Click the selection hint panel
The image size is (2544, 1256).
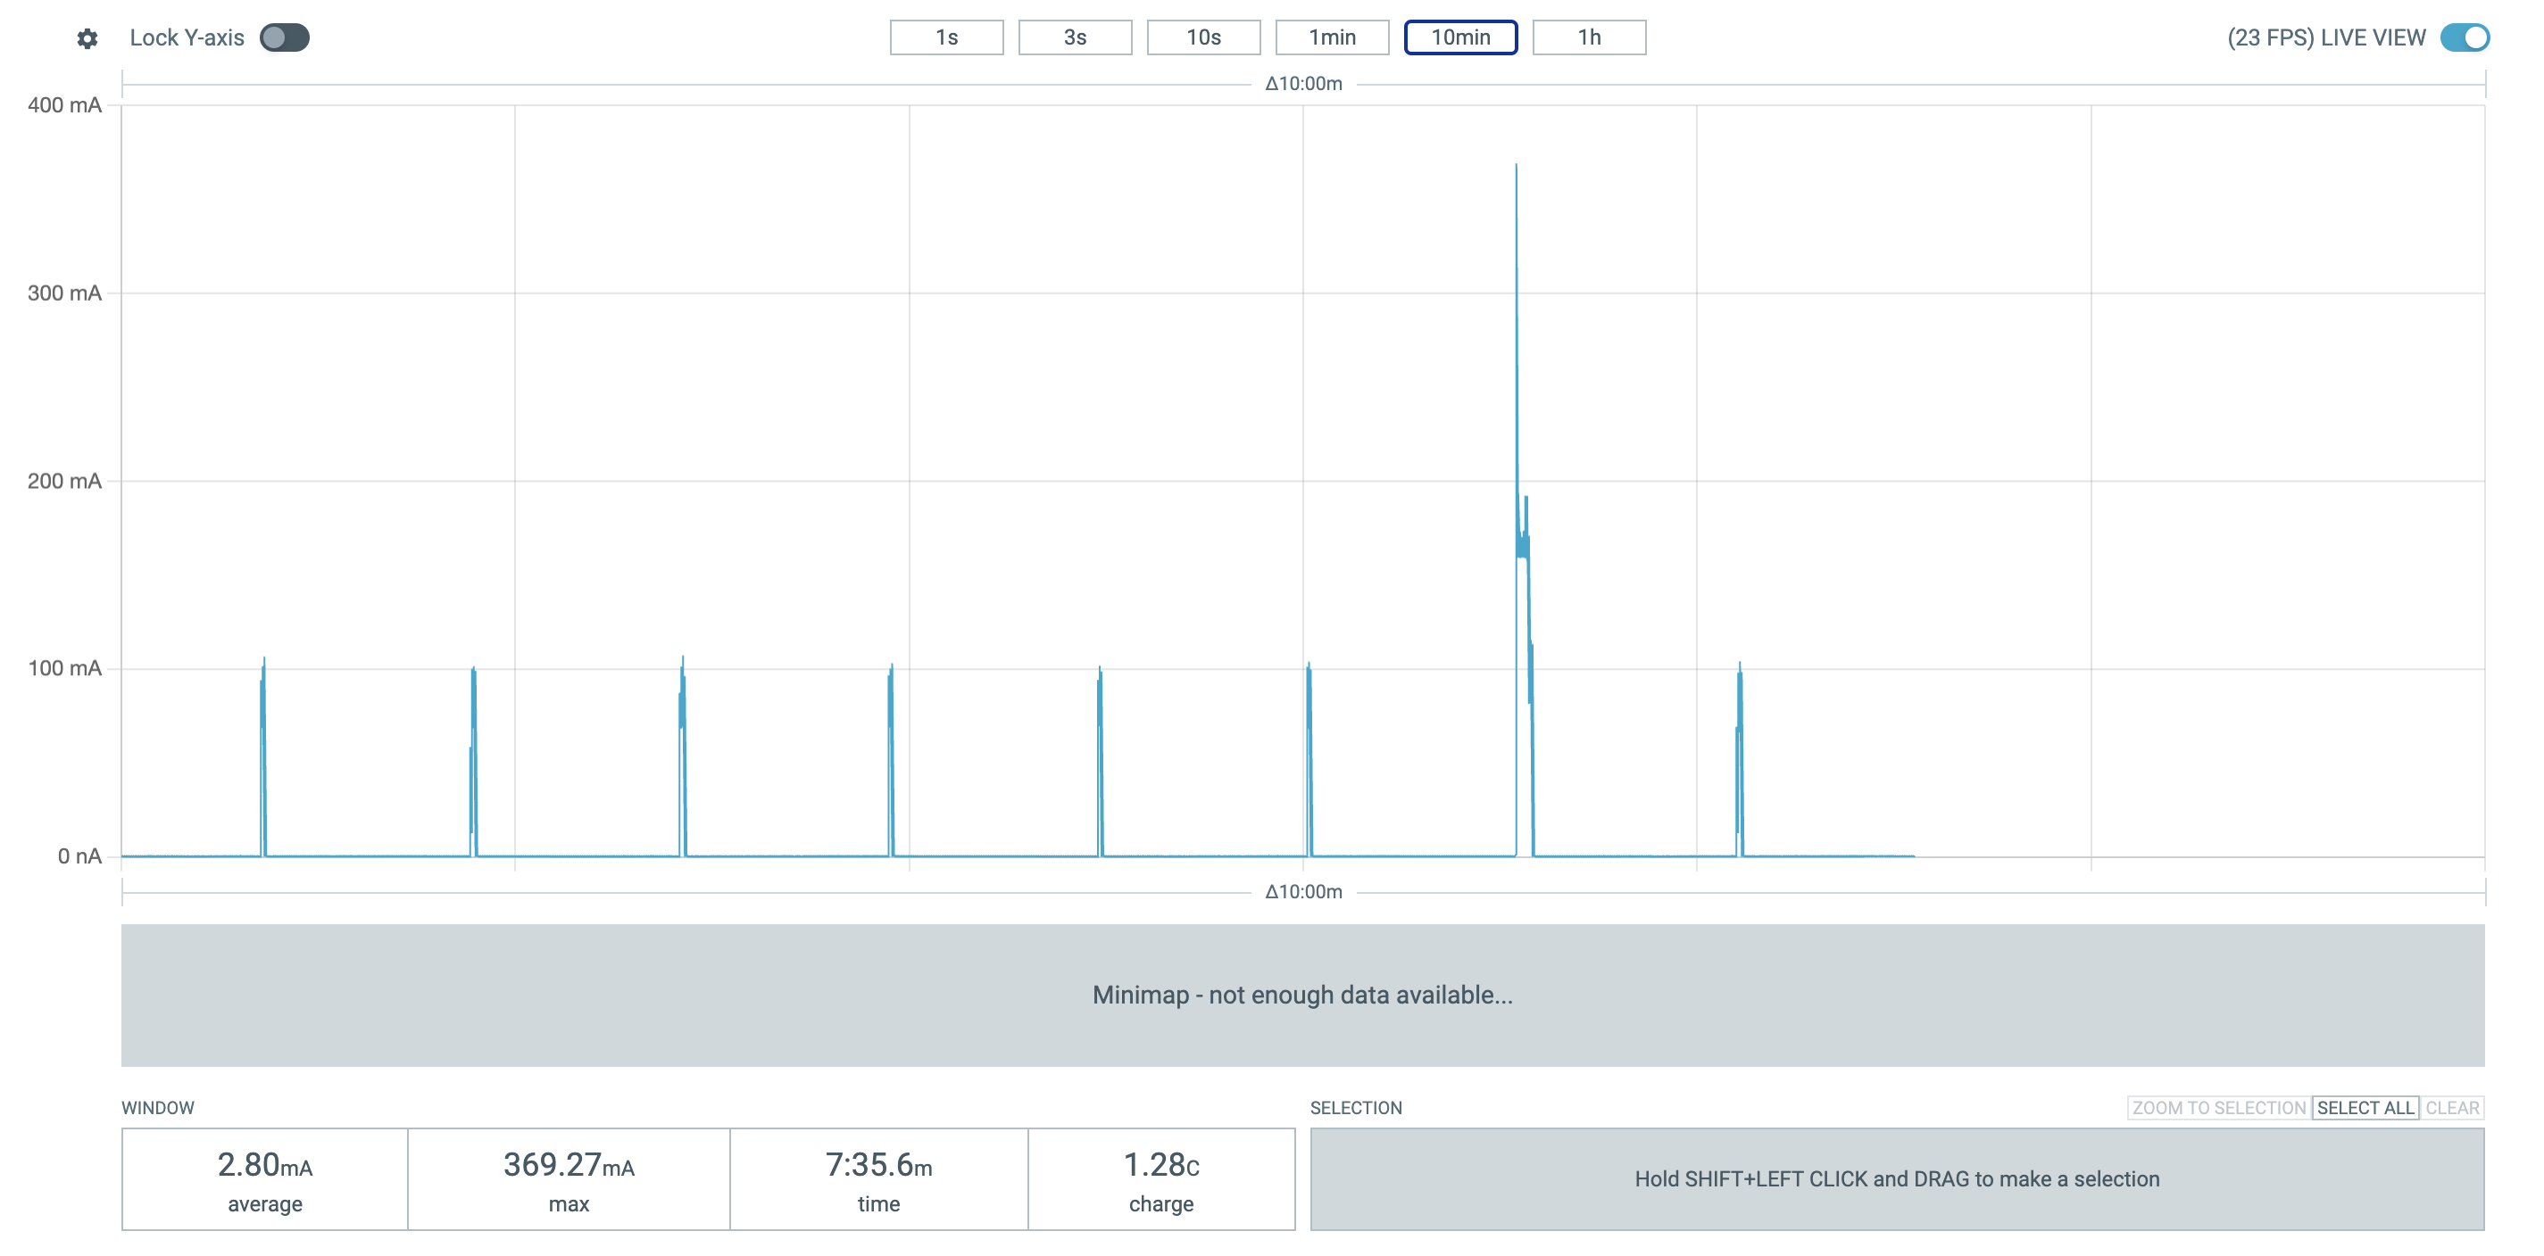[1895, 1179]
